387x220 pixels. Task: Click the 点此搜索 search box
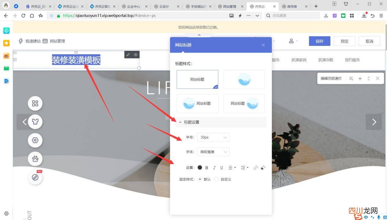pyautogui.click(x=292, y=16)
